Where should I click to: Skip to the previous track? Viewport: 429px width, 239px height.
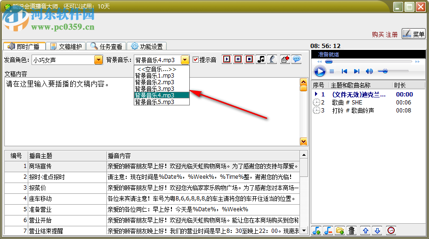(344, 72)
